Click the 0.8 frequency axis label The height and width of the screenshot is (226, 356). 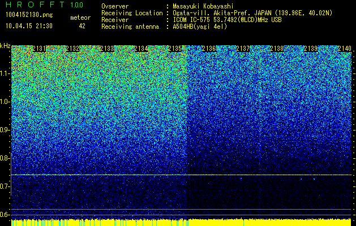(4, 158)
